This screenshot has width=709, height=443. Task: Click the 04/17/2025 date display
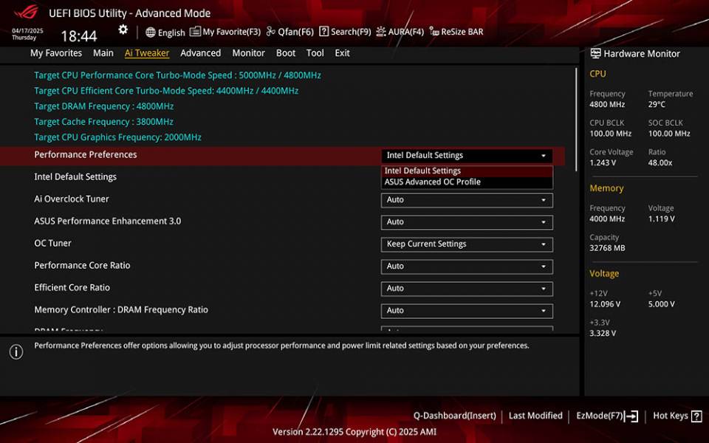[x=27, y=31]
